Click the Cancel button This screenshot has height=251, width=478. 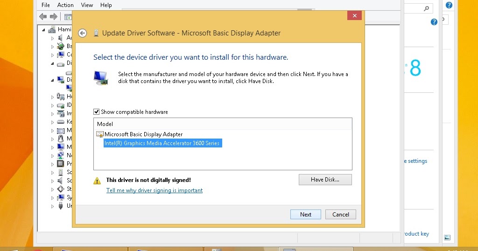point(340,215)
